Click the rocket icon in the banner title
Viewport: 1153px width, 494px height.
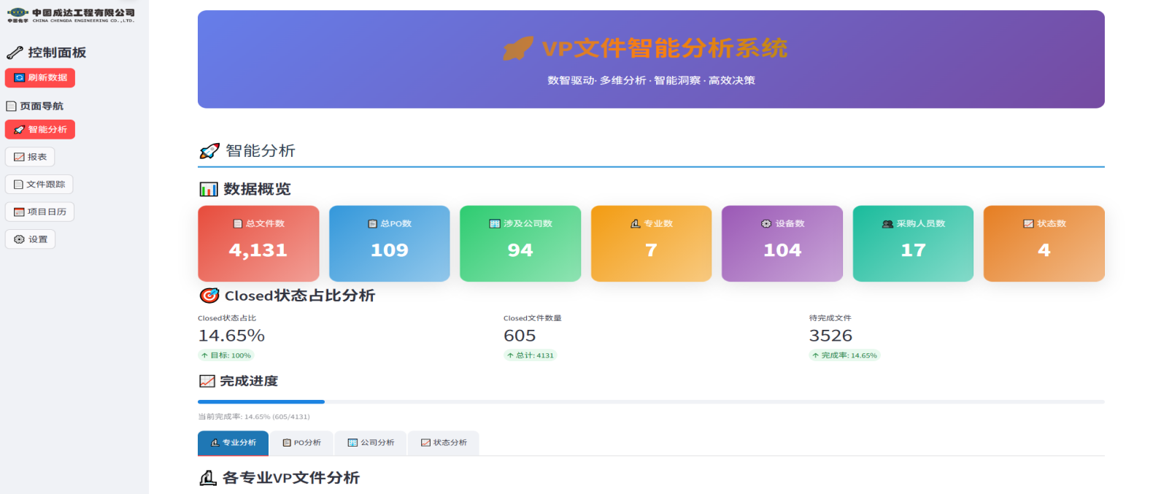[x=518, y=49]
